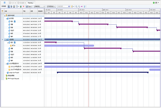Click the W10 week header

point(81,13)
